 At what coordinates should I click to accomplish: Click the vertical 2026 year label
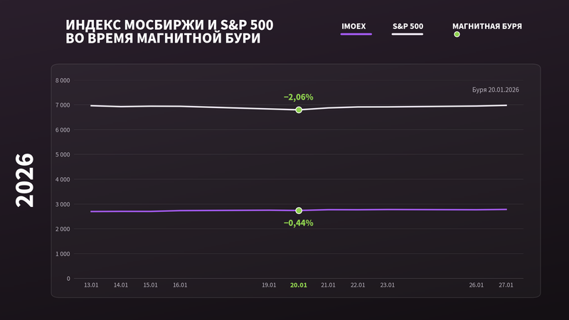pyautogui.click(x=24, y=180)
